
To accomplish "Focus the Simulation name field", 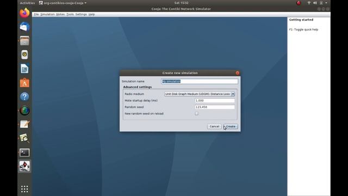I will pyautogui.click(x=200, y=81).
